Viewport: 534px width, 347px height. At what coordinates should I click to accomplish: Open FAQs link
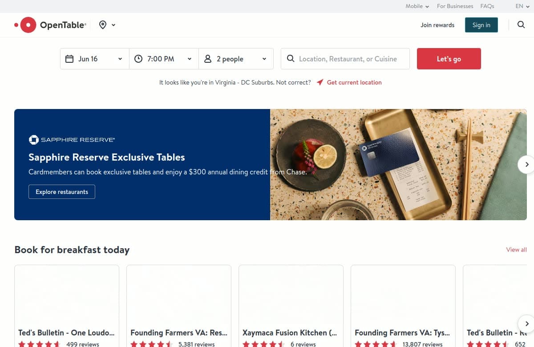[487, 6]
